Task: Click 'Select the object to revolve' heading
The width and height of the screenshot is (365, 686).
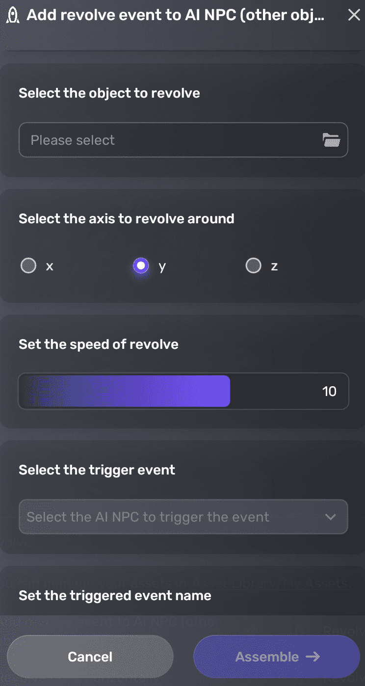Action: [109, 93]
